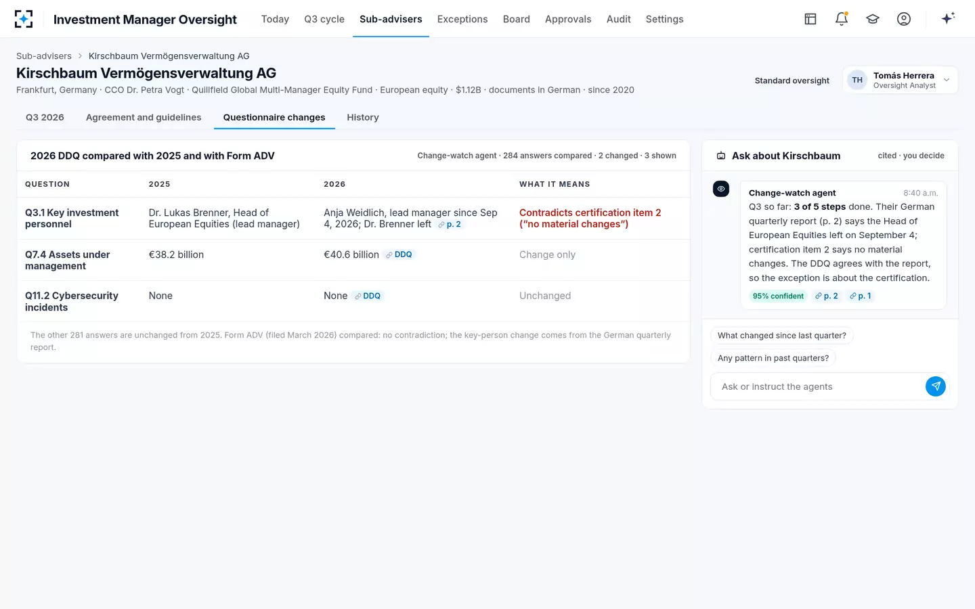Image resolution: width=975 pixels, height=609 pixels.
Task: Switch to the Q3 2026 tab
Action: 45,117
